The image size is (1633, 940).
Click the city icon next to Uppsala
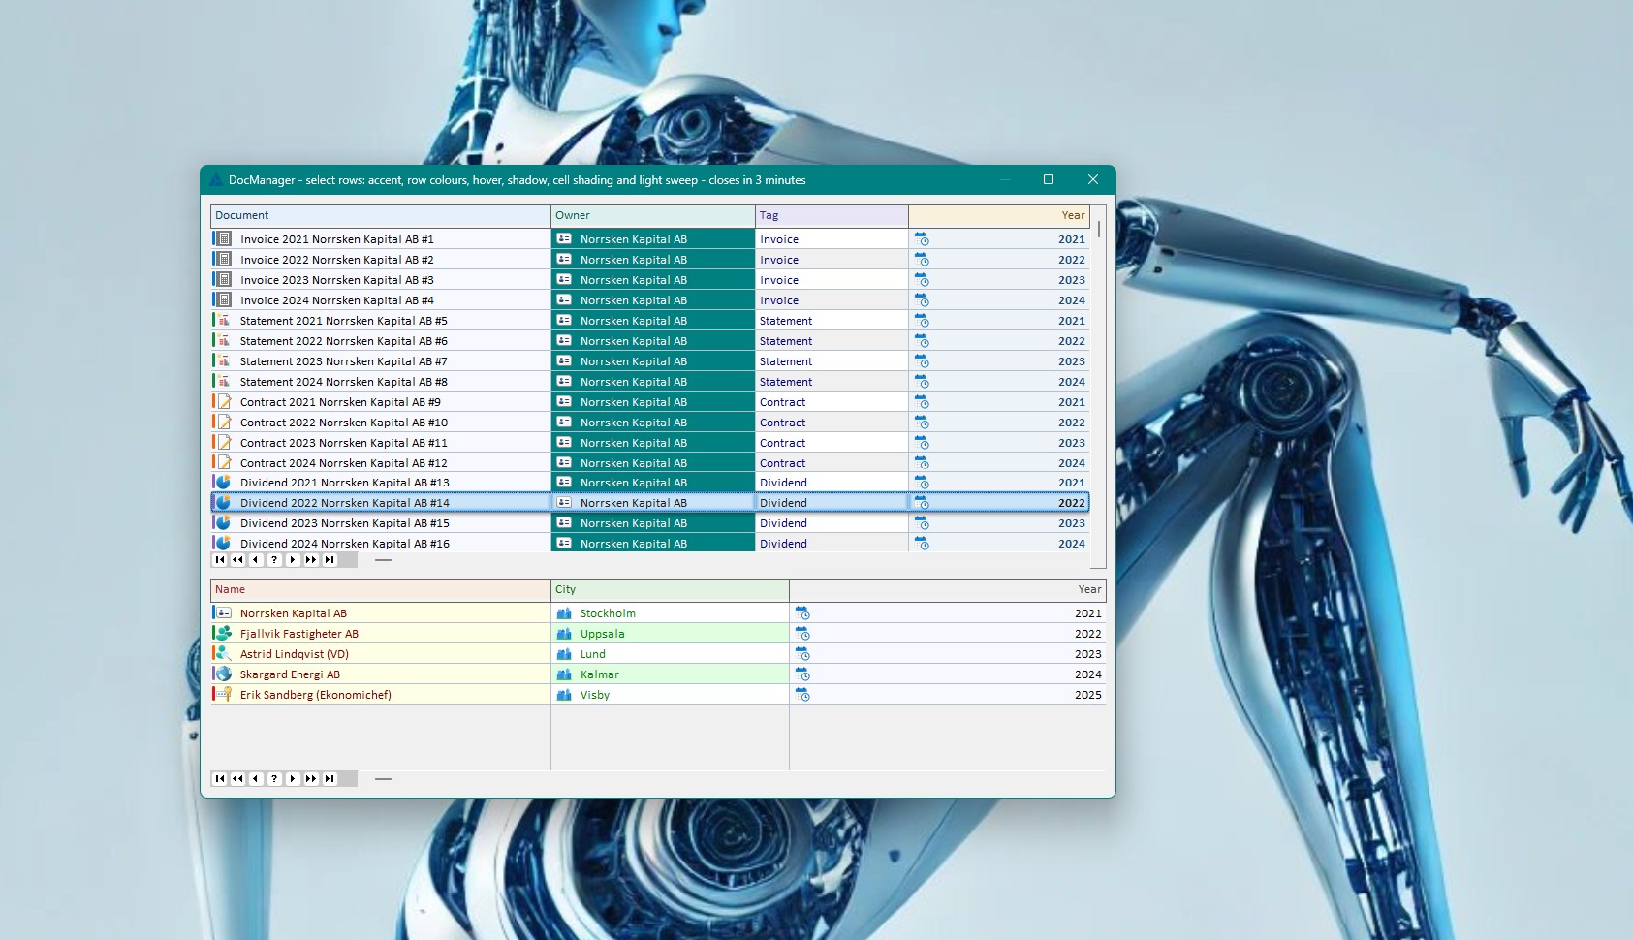pos(564,633)
